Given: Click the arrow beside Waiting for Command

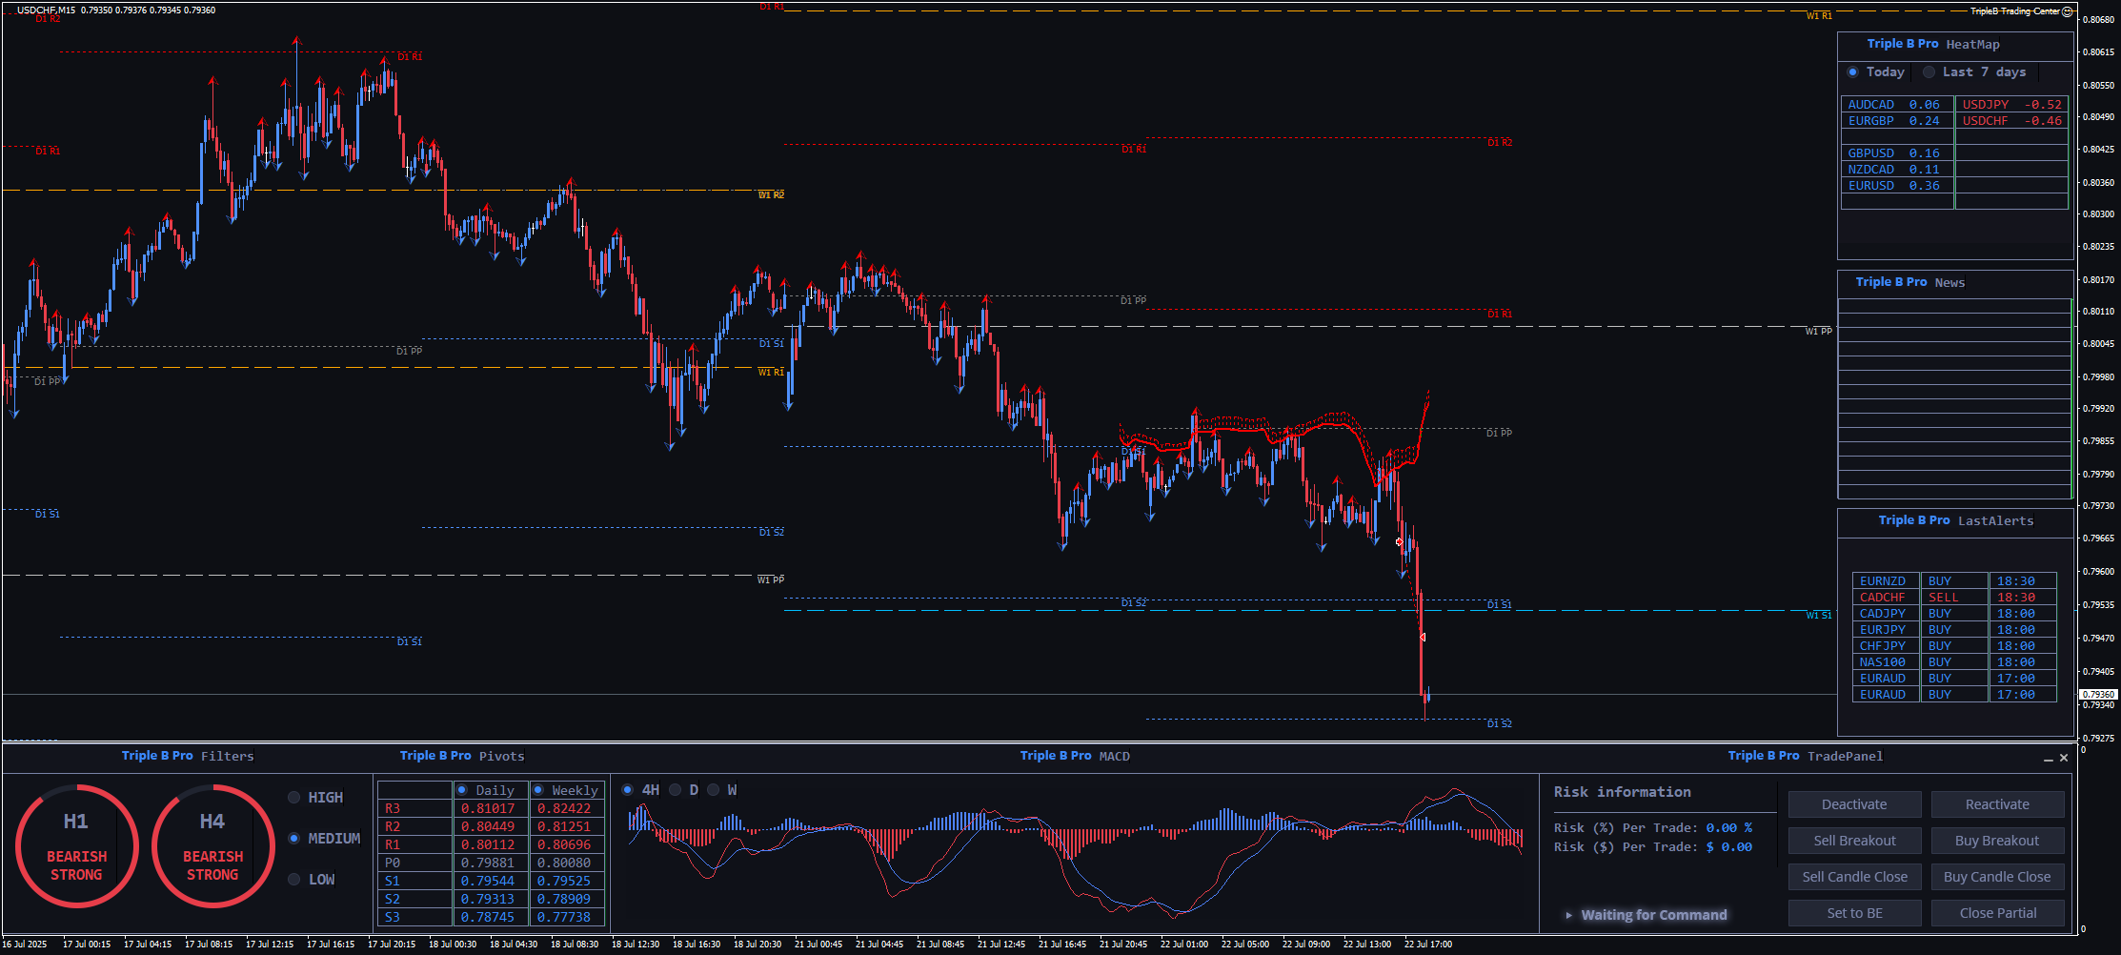Looking at the screenshot, I should [x=1568, y=915].
